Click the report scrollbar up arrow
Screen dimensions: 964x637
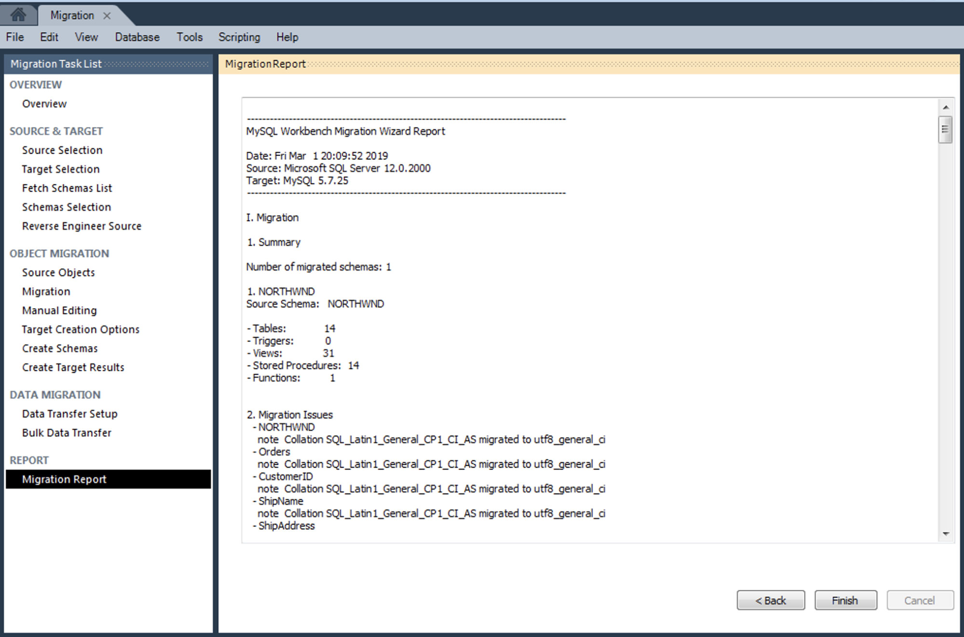tap(946, 107)
